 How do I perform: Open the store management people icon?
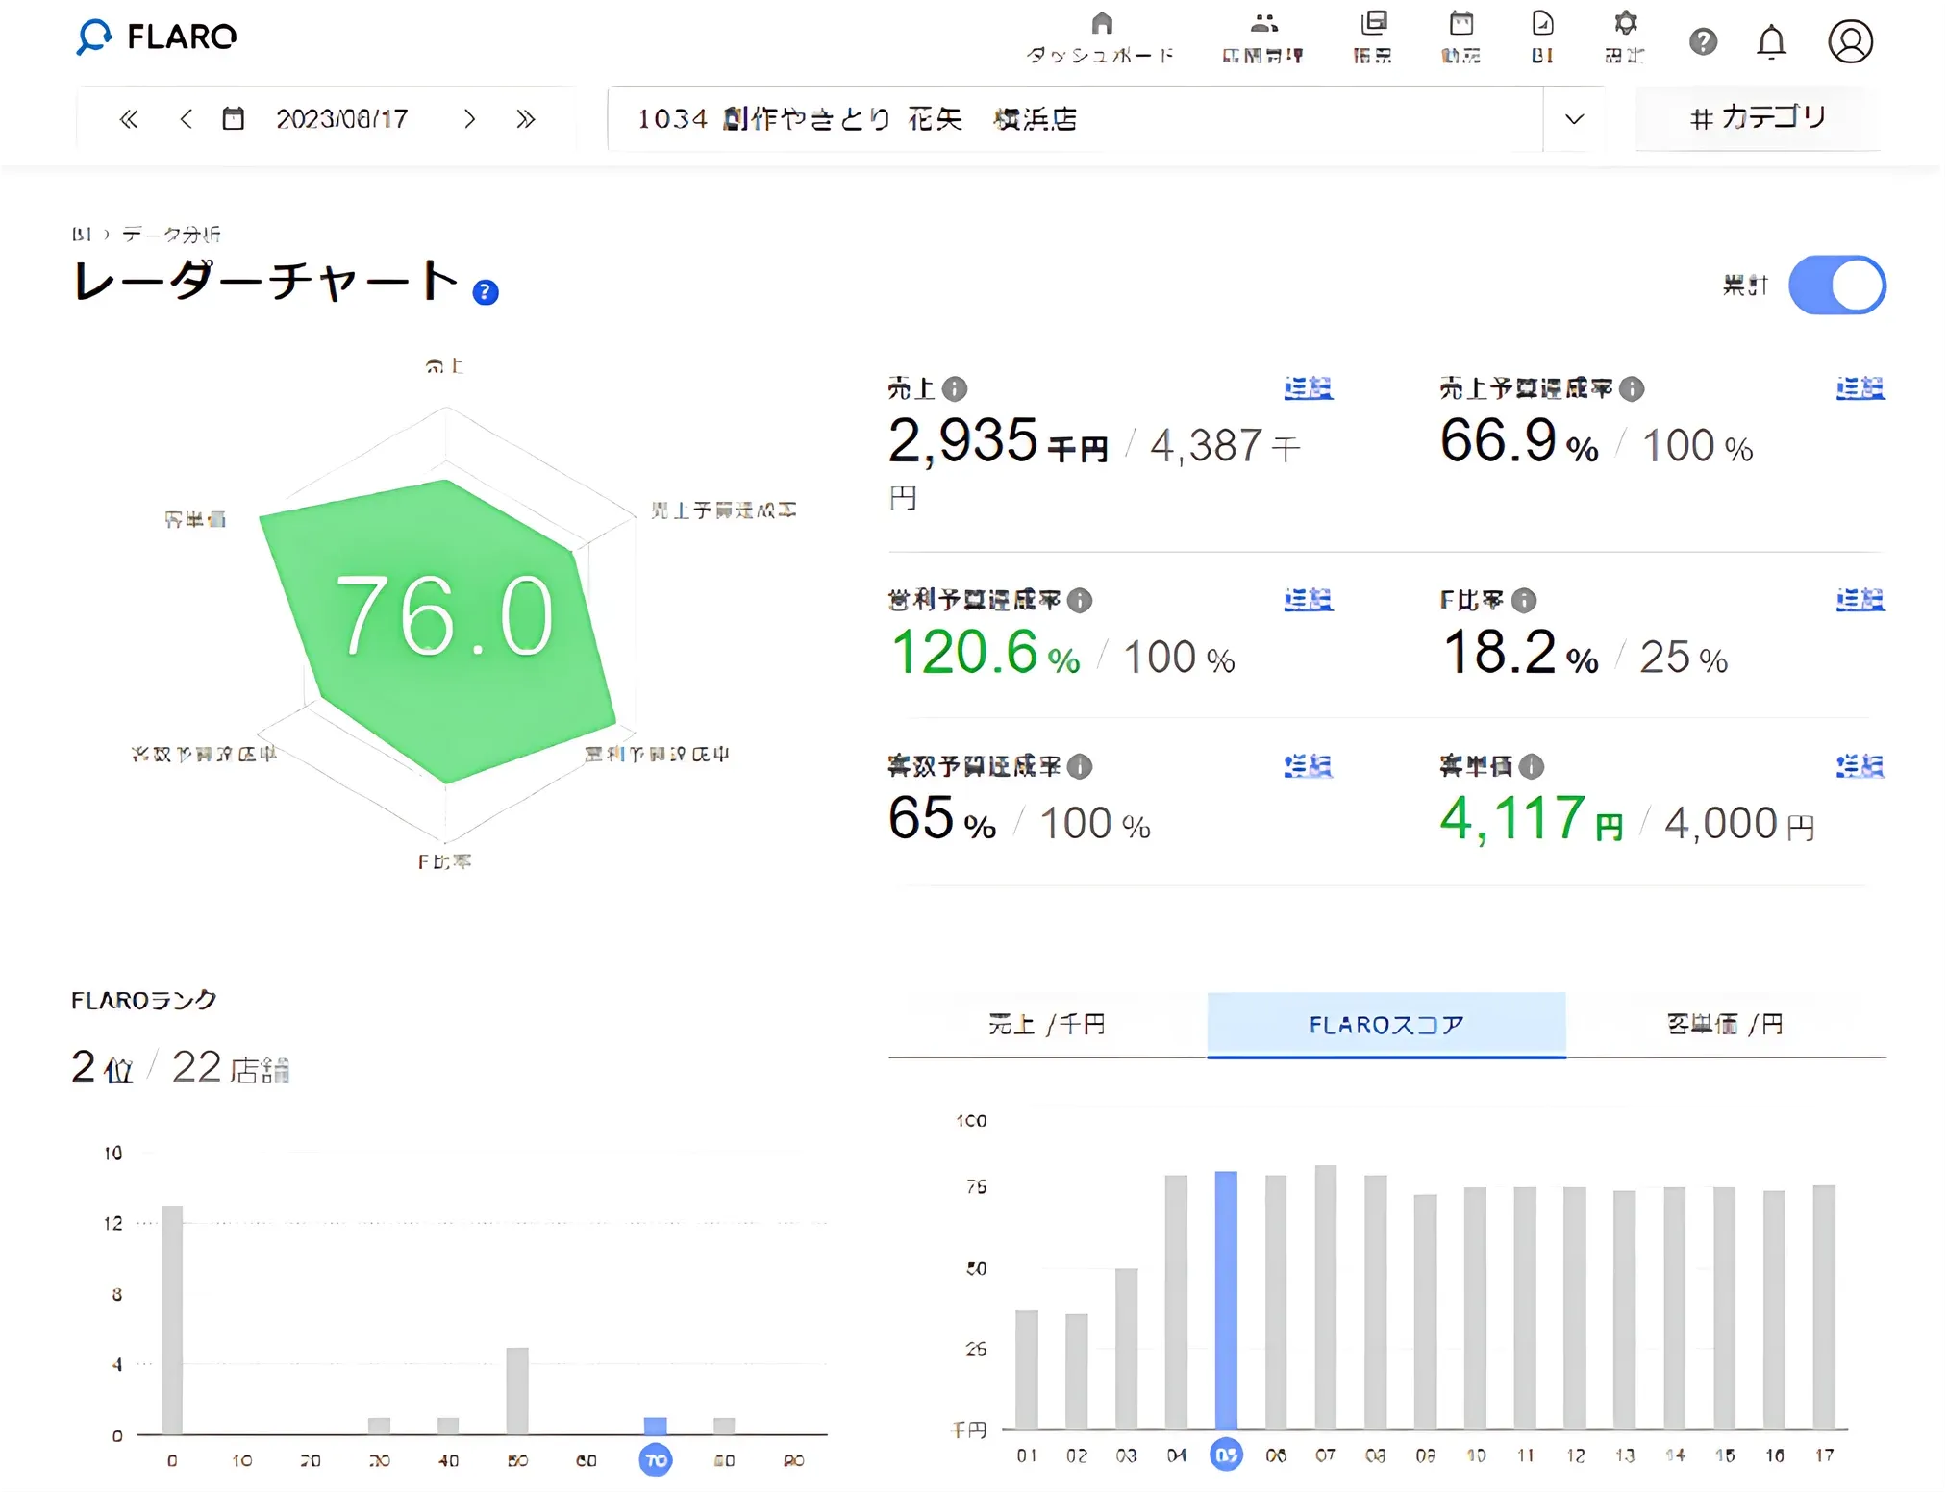coord(1263,23)
